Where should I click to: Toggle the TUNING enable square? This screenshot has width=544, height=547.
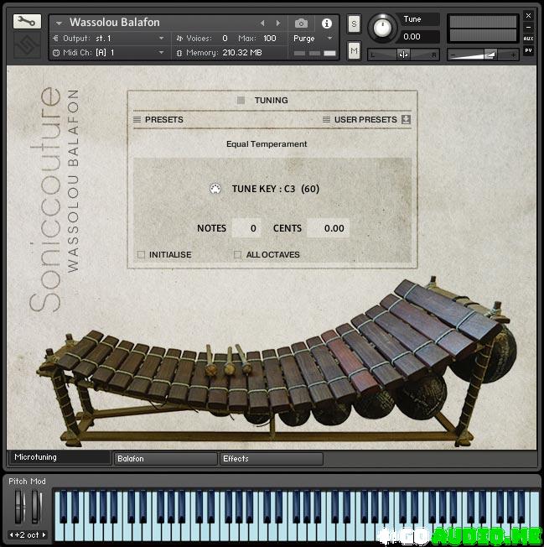point(241,101)
